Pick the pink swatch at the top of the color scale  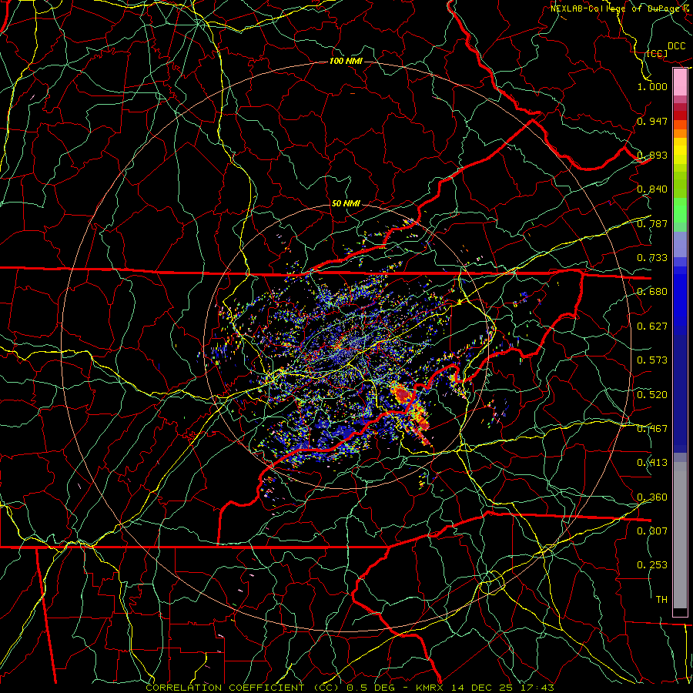680,82
